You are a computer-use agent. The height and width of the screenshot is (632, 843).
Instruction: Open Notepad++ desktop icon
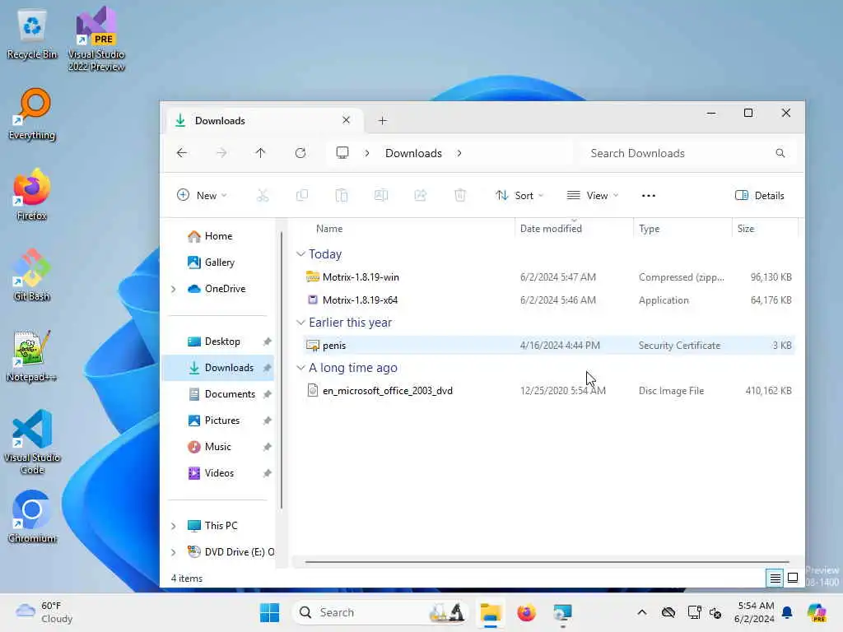(x=32, y=355)
